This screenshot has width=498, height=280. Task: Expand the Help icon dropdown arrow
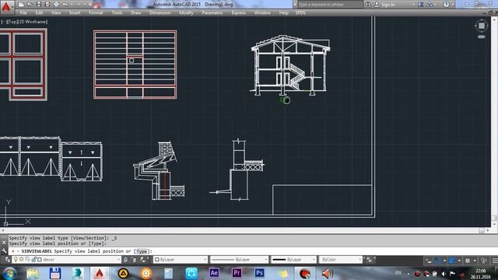click(453, 5)
